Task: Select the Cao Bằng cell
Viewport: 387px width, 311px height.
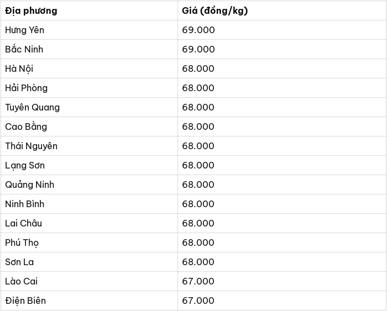Action: point(89,126)
